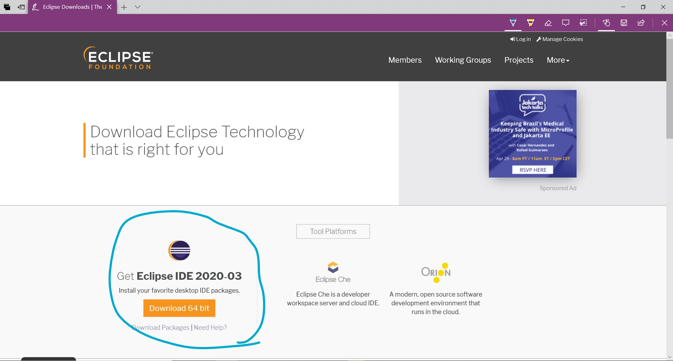Click the scrollbar up arrow
Viewport: 673px width, 361px height.
[x=669, y=35]
